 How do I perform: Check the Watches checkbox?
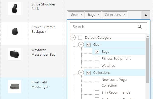pyautogui.click(x=97, y=66)
